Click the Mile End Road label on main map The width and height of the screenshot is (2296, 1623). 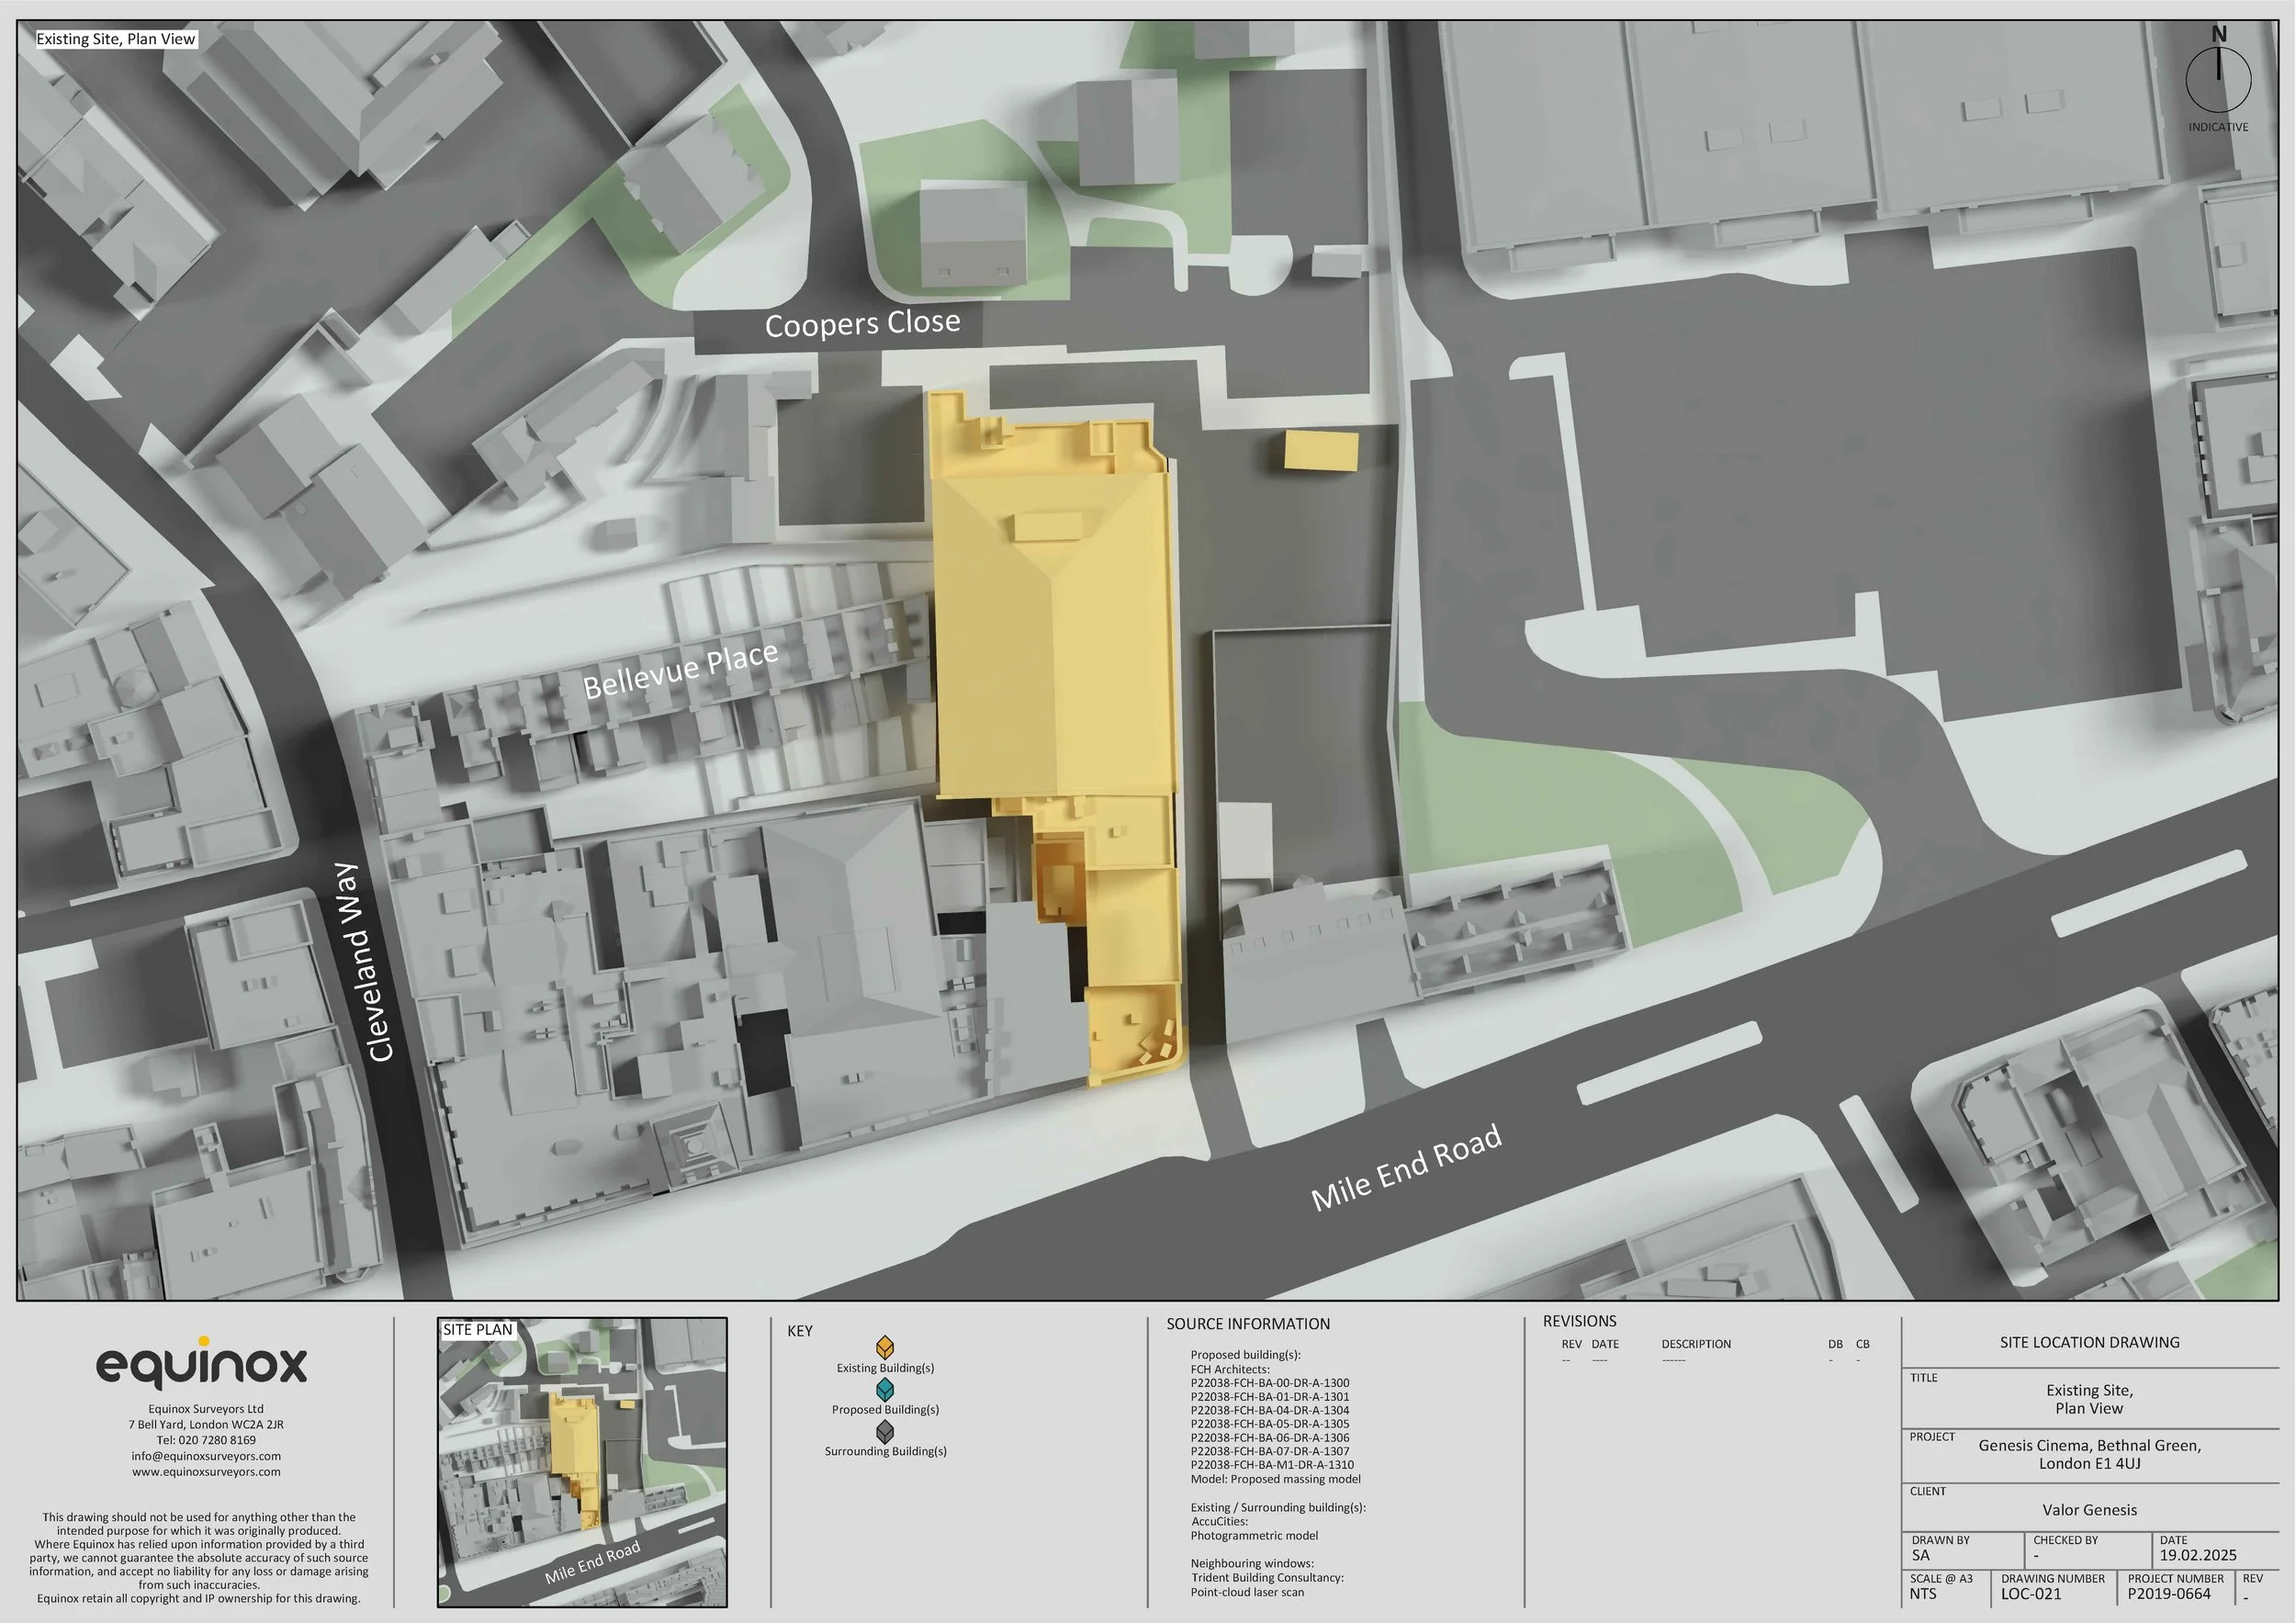[1406, 1168]
